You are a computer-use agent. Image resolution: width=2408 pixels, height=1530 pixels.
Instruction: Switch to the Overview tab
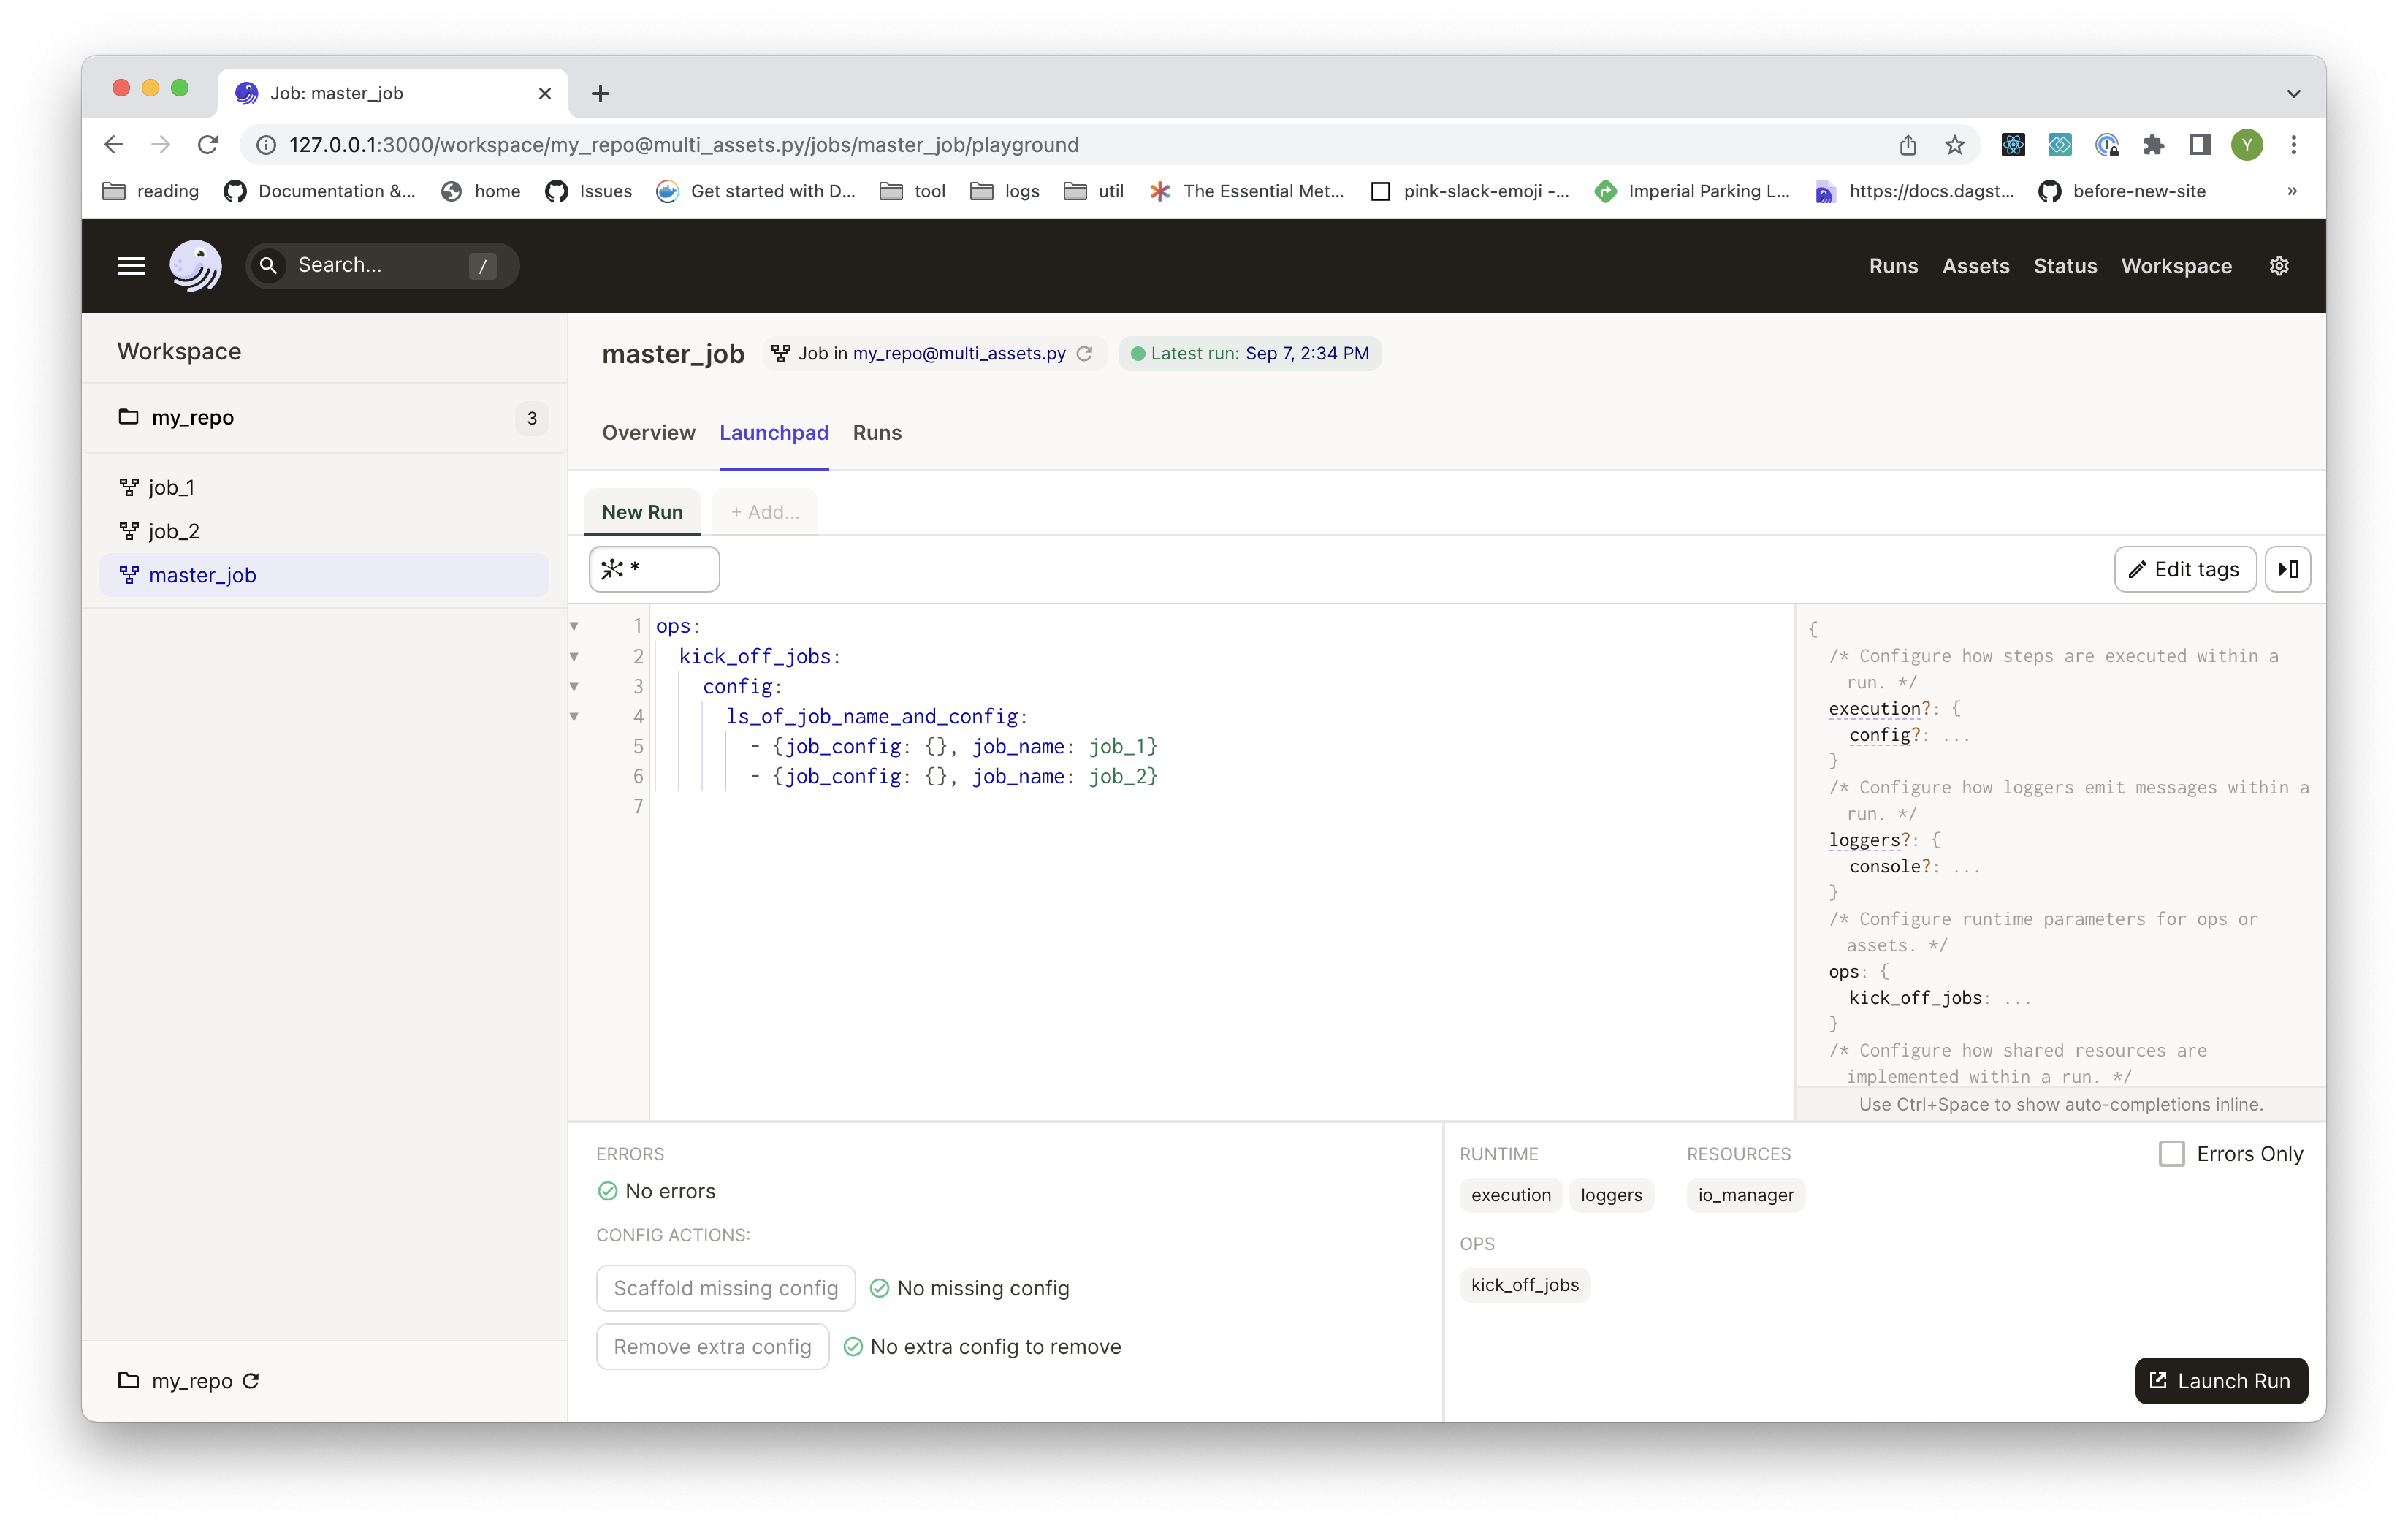pyautogui.click(x=648, y=433)
